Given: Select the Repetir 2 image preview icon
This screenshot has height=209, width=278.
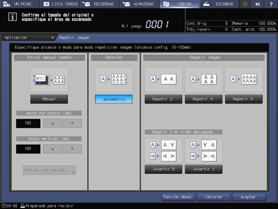Looking at the screenshot, I should click(163, 80).
